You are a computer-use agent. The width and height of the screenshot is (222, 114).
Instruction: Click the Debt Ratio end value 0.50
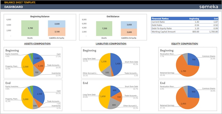coord(216,25)
